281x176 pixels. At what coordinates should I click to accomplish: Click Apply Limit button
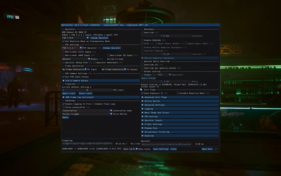coord(69,93)
